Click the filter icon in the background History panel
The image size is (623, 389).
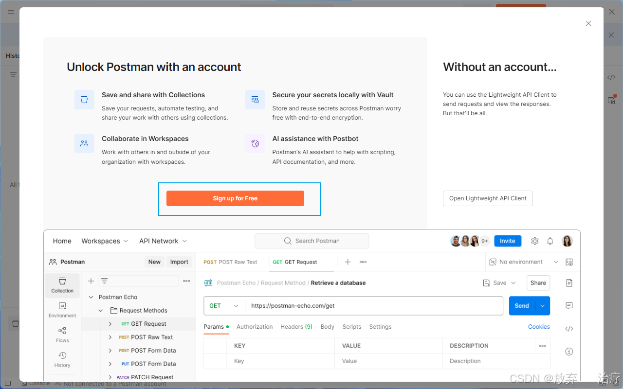coord(13,75)
